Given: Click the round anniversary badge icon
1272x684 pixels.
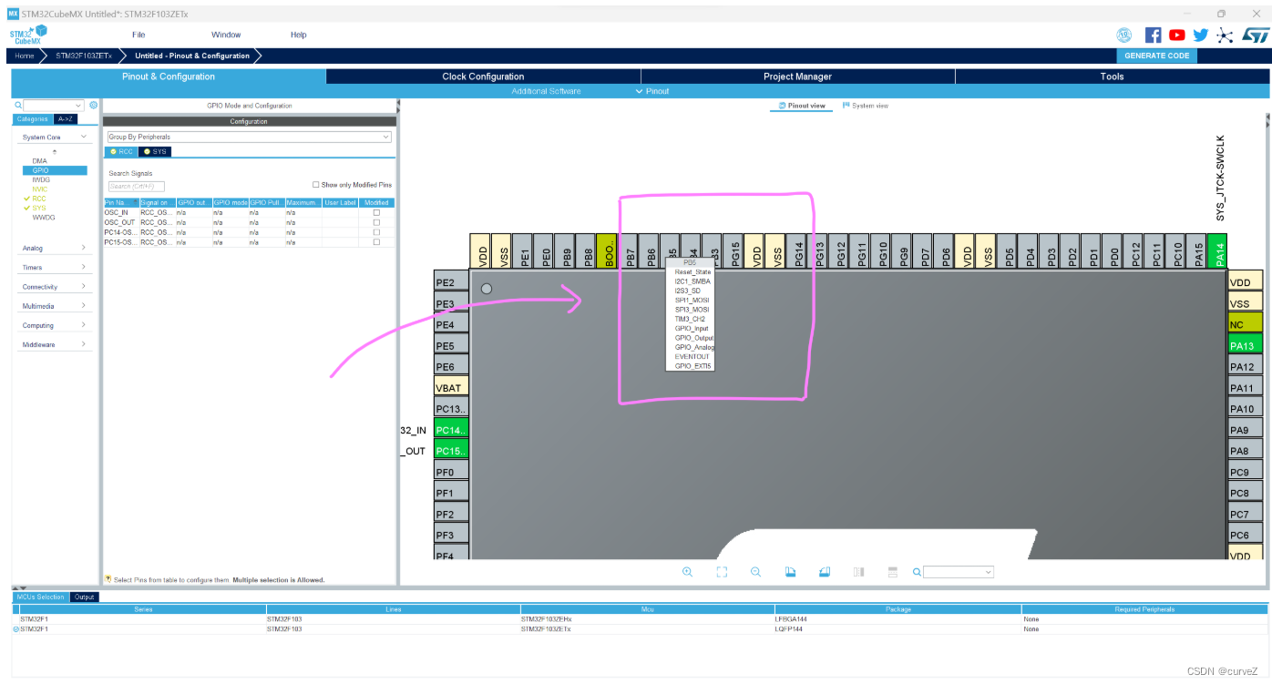Looking at the screenshot, I should 1124,35.
